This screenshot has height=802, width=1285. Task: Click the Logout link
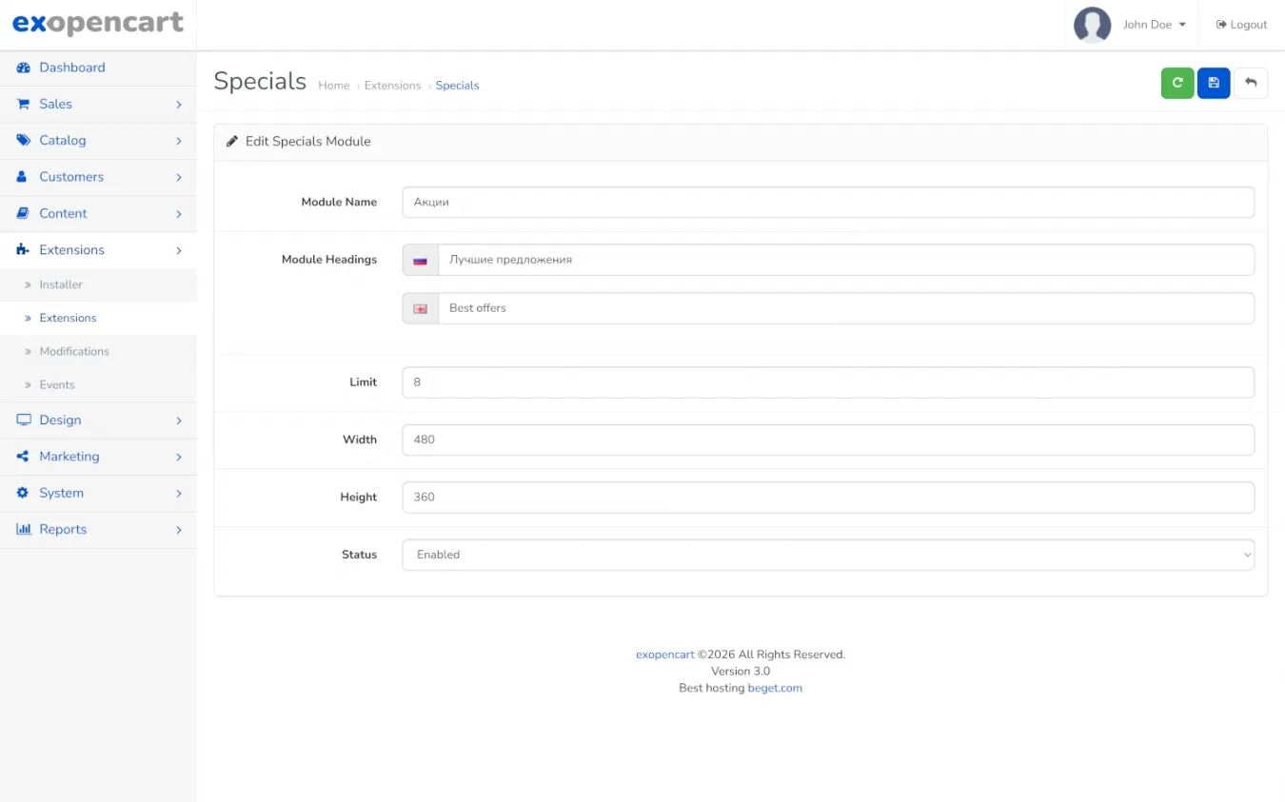(1241, 25)
